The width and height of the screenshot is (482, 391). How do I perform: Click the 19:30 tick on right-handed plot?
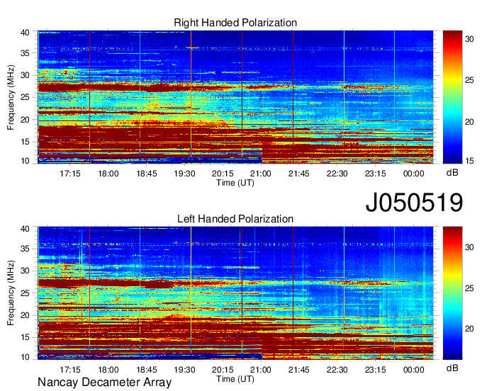pyautogui.click(x=185, y=174)
